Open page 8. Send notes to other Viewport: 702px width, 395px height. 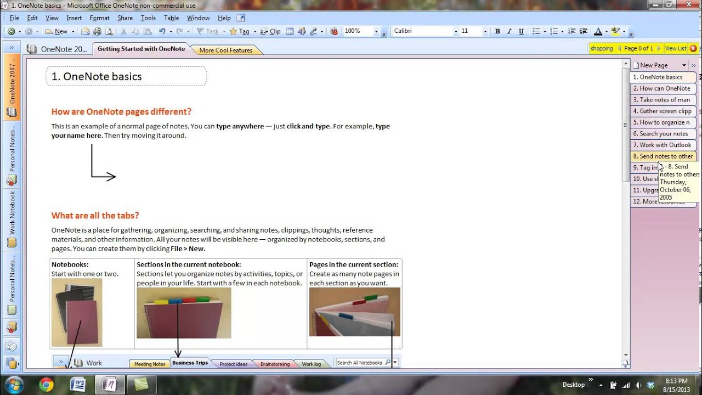pos(663,156)
